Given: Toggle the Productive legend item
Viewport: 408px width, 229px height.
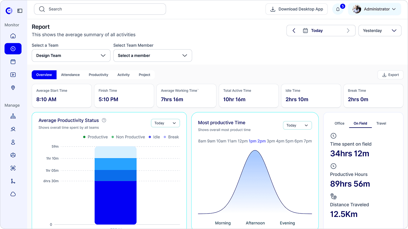Looking at the screenshot, I should pos(95,137).
